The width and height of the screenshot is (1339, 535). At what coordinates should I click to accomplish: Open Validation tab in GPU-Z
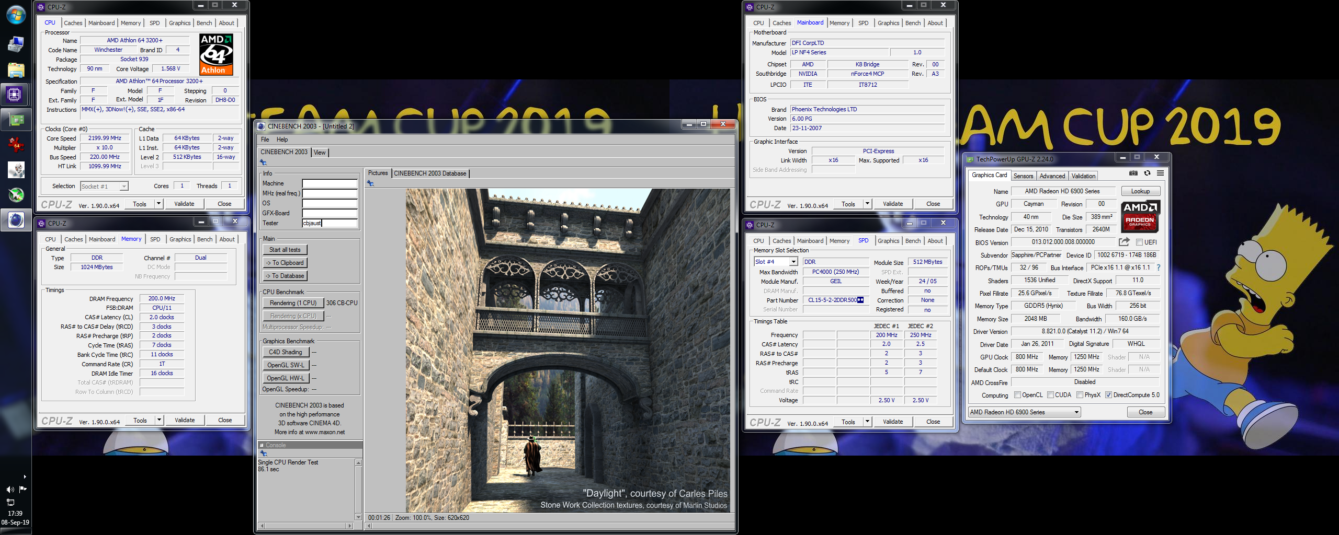pos(1083,176)
